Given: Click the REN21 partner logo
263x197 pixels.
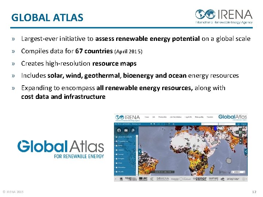Looking at the screenshot, I should point(131,179).
